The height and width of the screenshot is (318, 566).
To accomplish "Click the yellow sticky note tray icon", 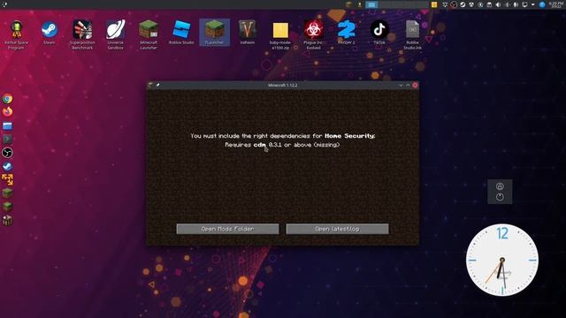I will point(434,4).
